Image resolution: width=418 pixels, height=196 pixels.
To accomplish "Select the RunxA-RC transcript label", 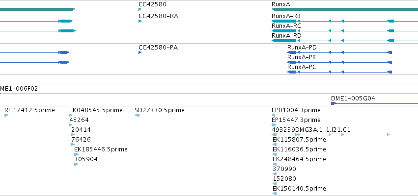I will 286,26.
